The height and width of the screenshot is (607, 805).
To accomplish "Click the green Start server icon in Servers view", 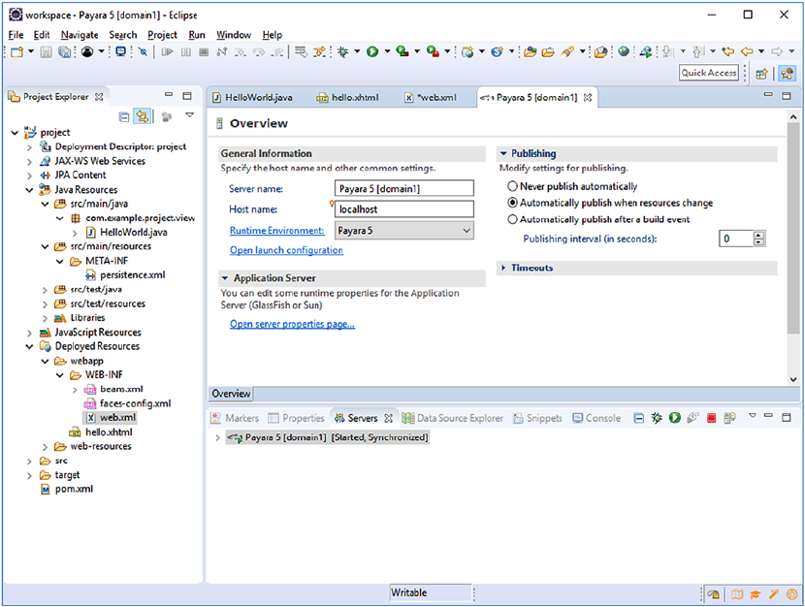I will pyautogui.click(x=675, y=418).
